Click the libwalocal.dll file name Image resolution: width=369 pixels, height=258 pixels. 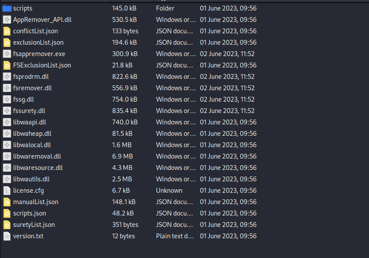coord(32,145)
